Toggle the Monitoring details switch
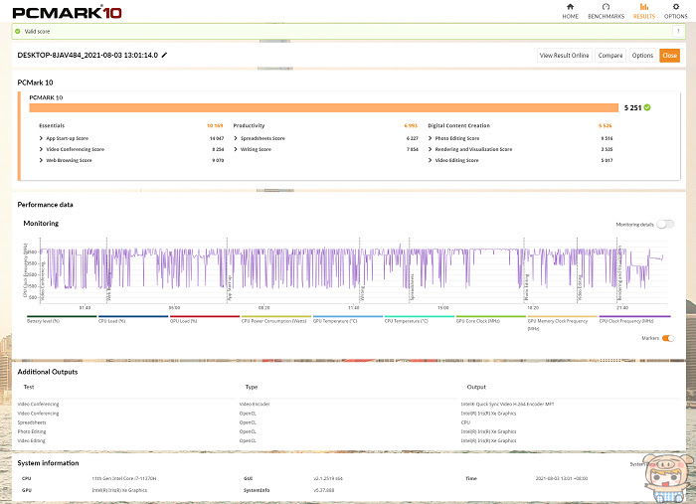The image size is (696, 504). [x=665, y=224]
